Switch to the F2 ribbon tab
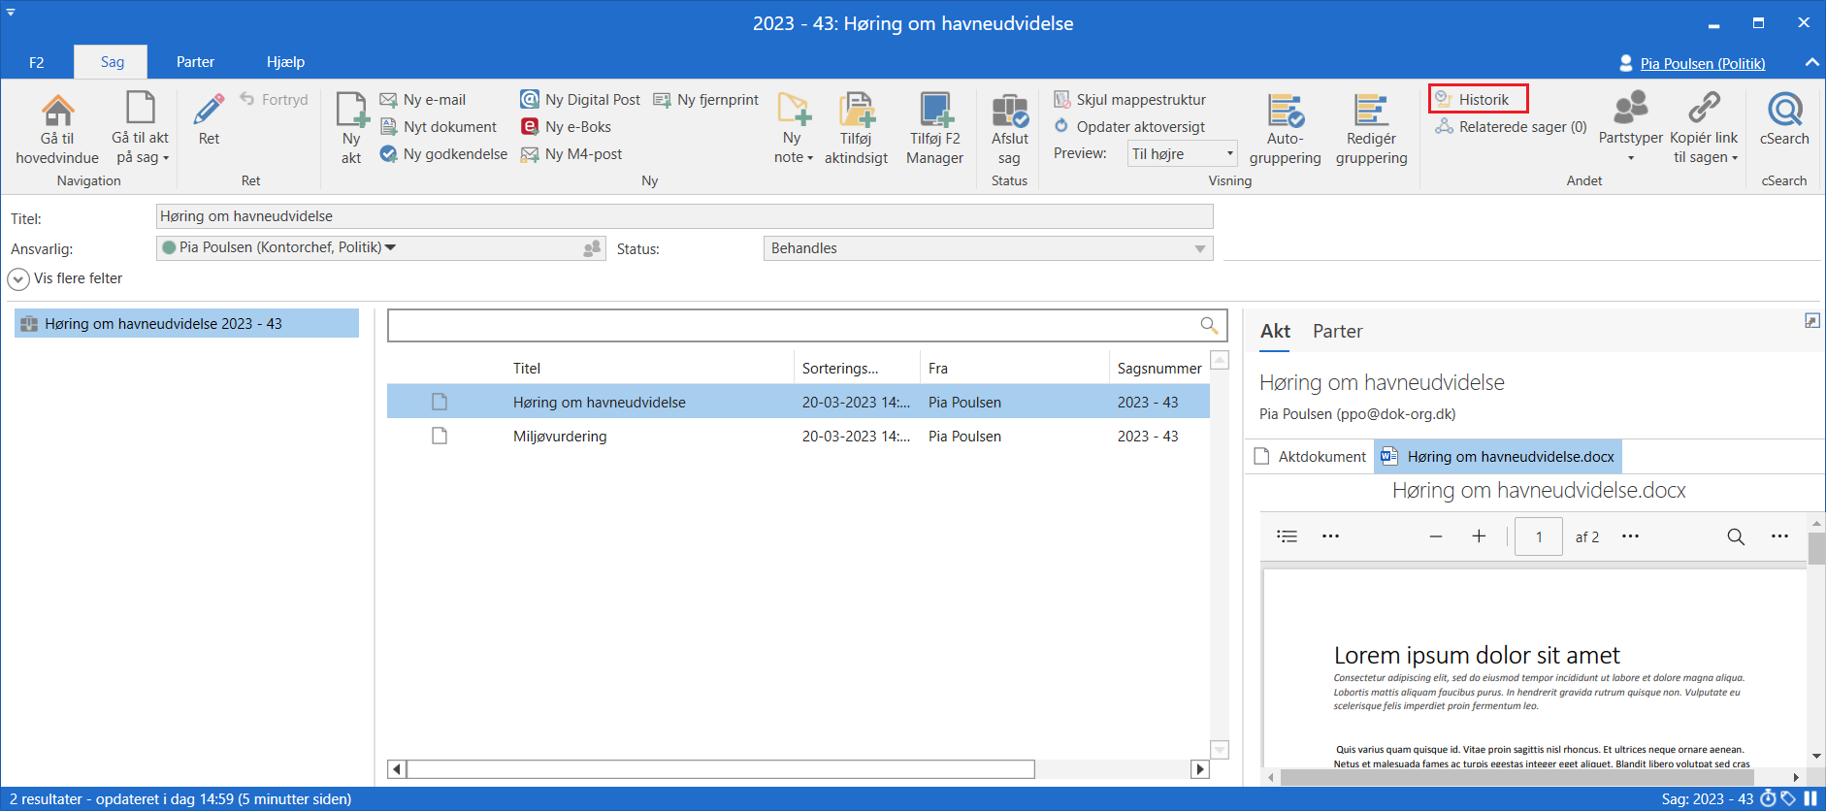The width and height of the screenshot is (1826, 811). coord(37,62)
